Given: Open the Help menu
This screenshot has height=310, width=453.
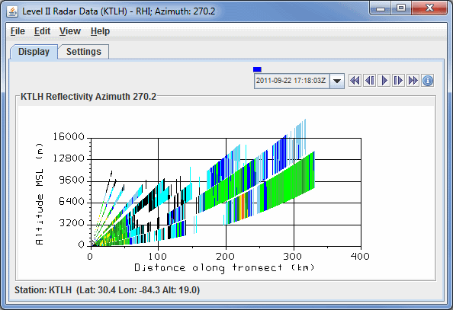Looking at the screenshot, I should click(100, 31).
